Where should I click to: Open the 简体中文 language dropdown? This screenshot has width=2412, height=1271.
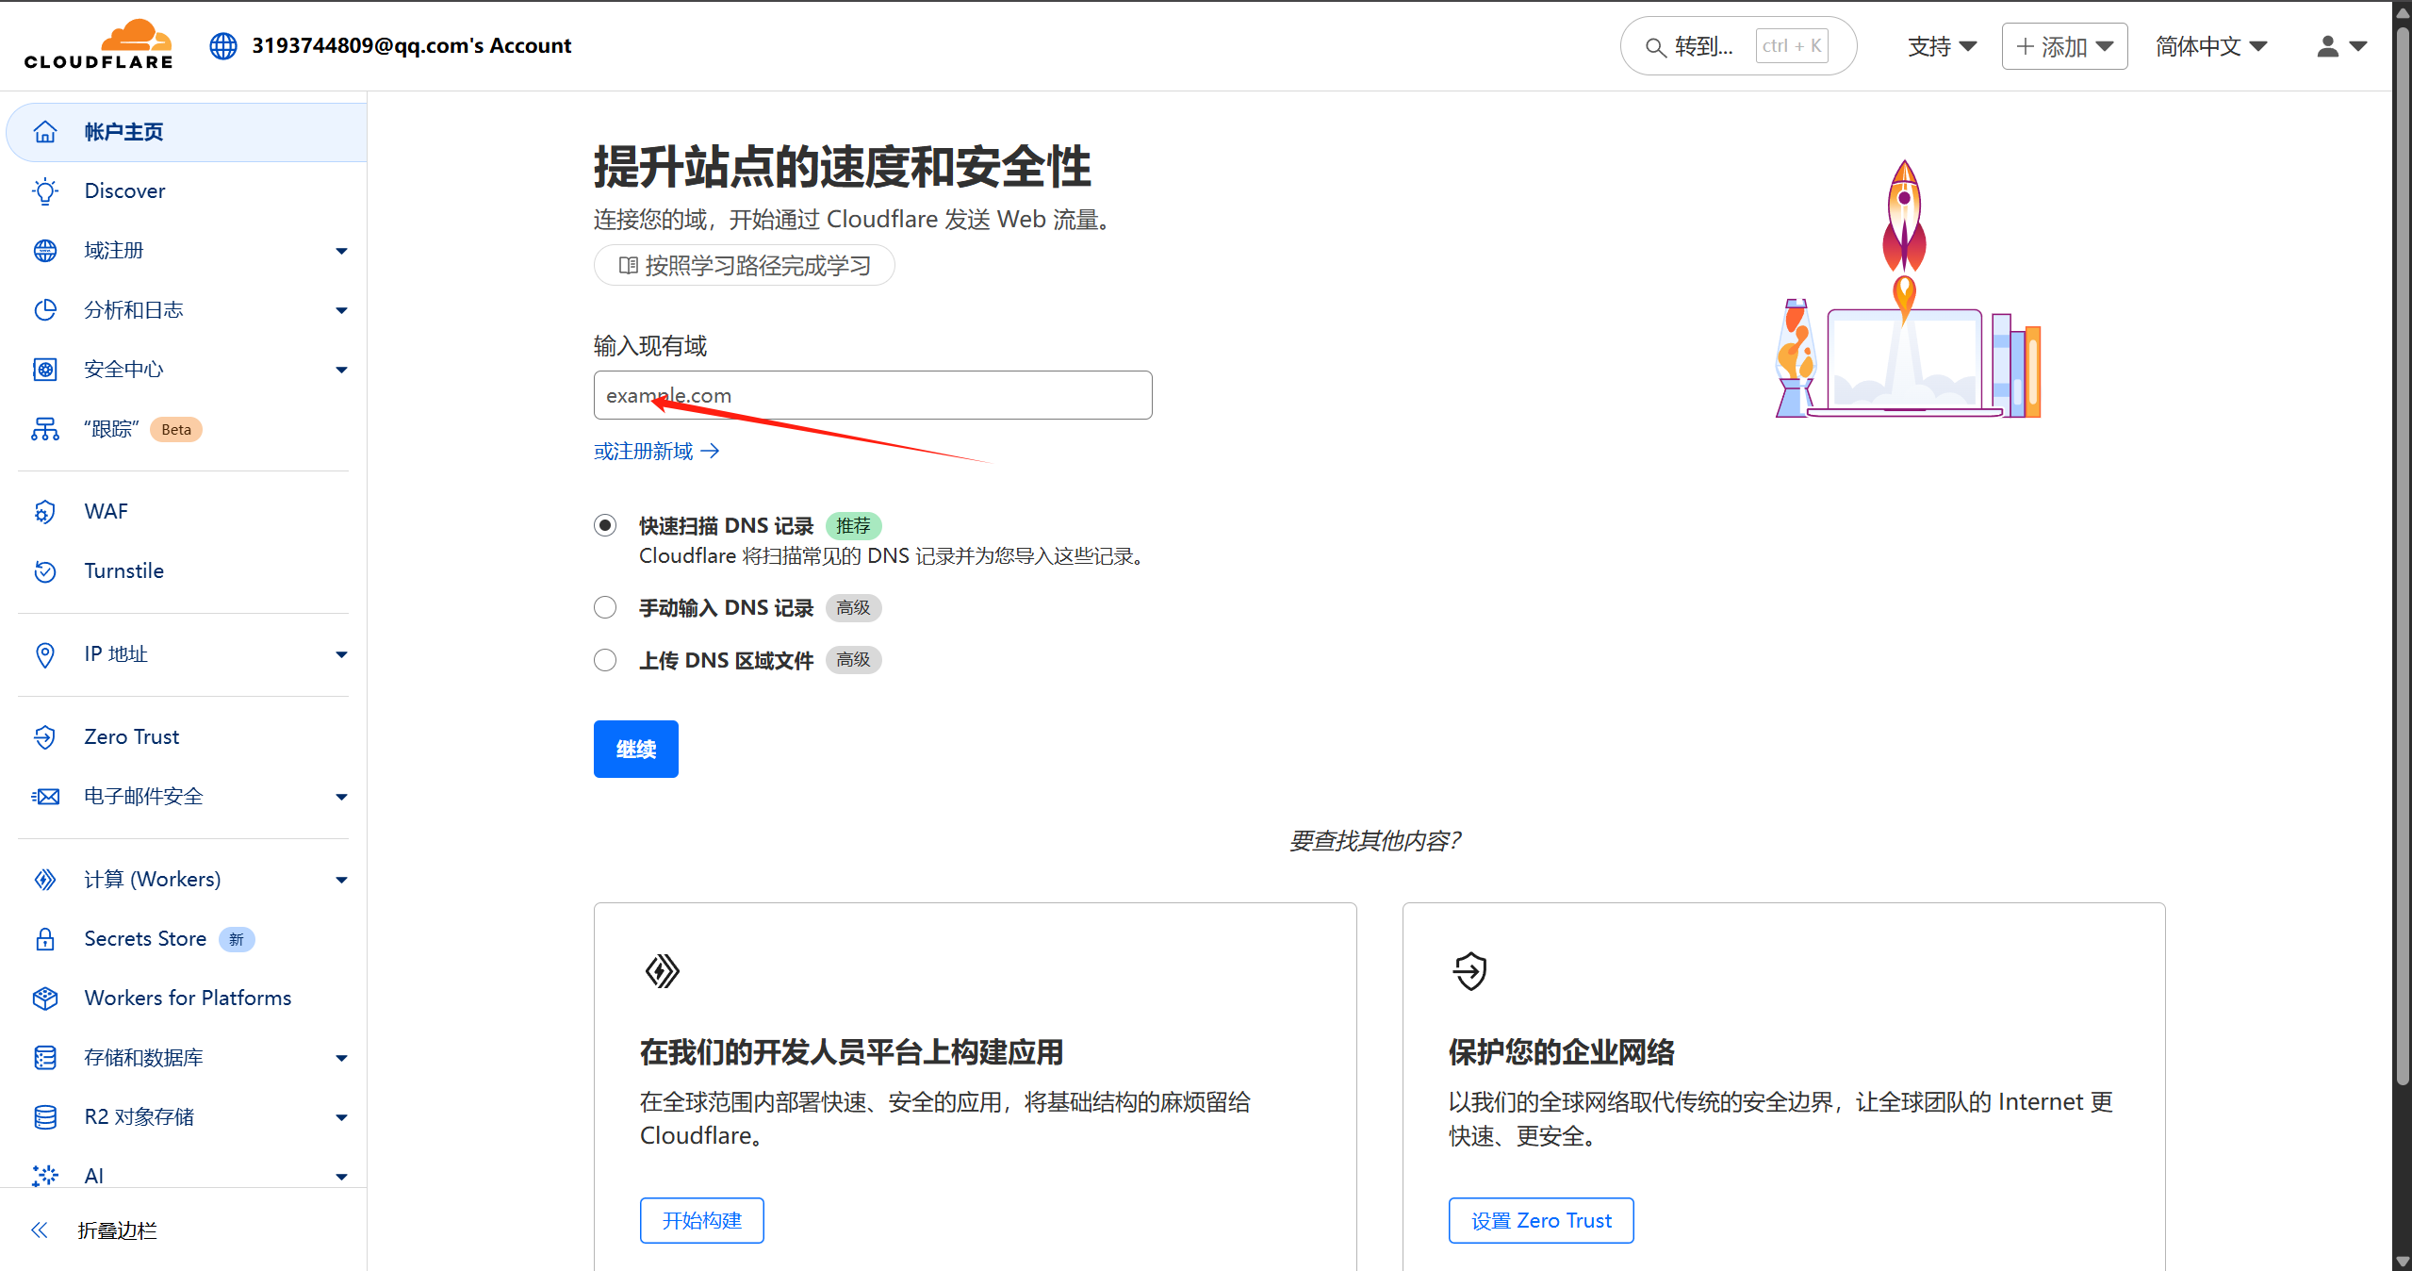[x=2210, y=46]
